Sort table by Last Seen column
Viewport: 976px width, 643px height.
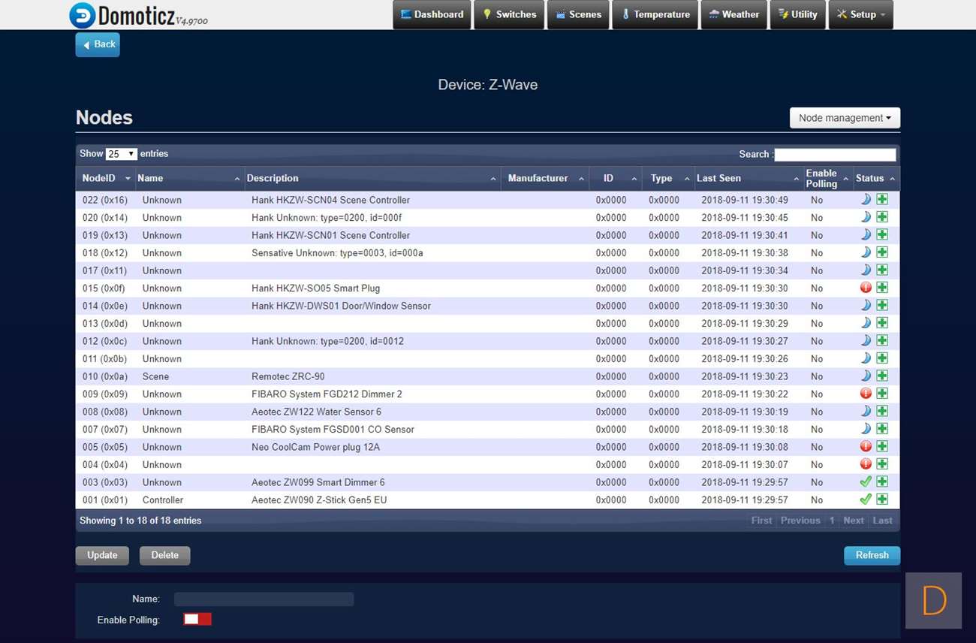click(747, 179)
